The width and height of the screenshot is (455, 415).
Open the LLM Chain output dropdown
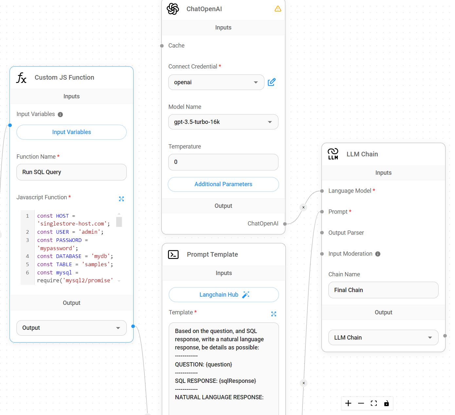click(x=383, y=338)
